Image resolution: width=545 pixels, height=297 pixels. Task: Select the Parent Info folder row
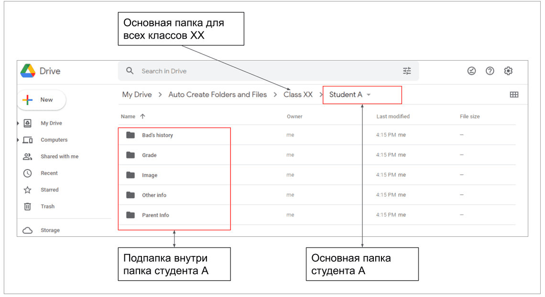click(x=155, y=215)
